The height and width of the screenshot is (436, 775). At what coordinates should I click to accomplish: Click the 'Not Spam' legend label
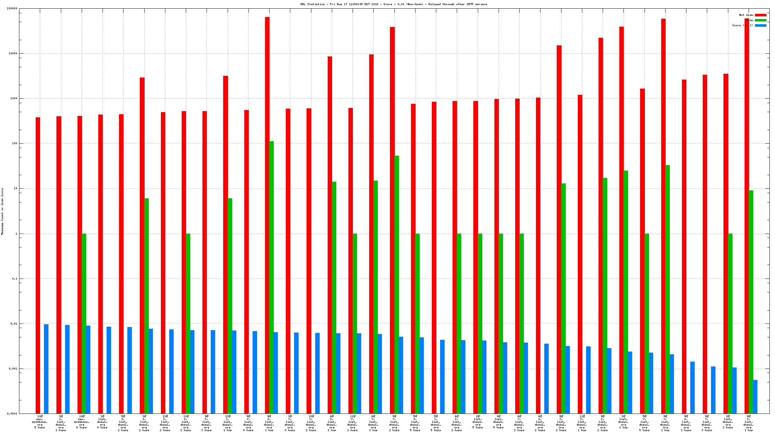pos(746,15)
